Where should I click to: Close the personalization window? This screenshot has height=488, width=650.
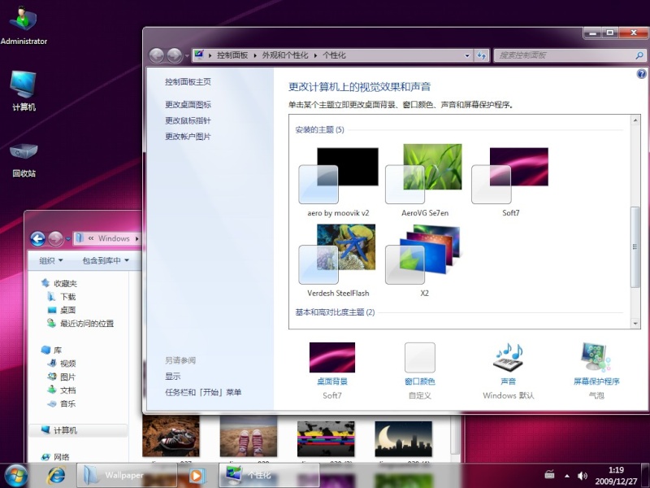634,33
